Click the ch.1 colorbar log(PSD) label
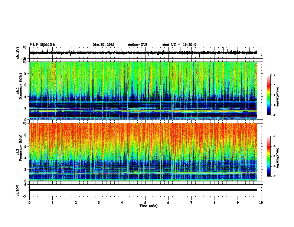The image size is (294, 227). point(278,96)
